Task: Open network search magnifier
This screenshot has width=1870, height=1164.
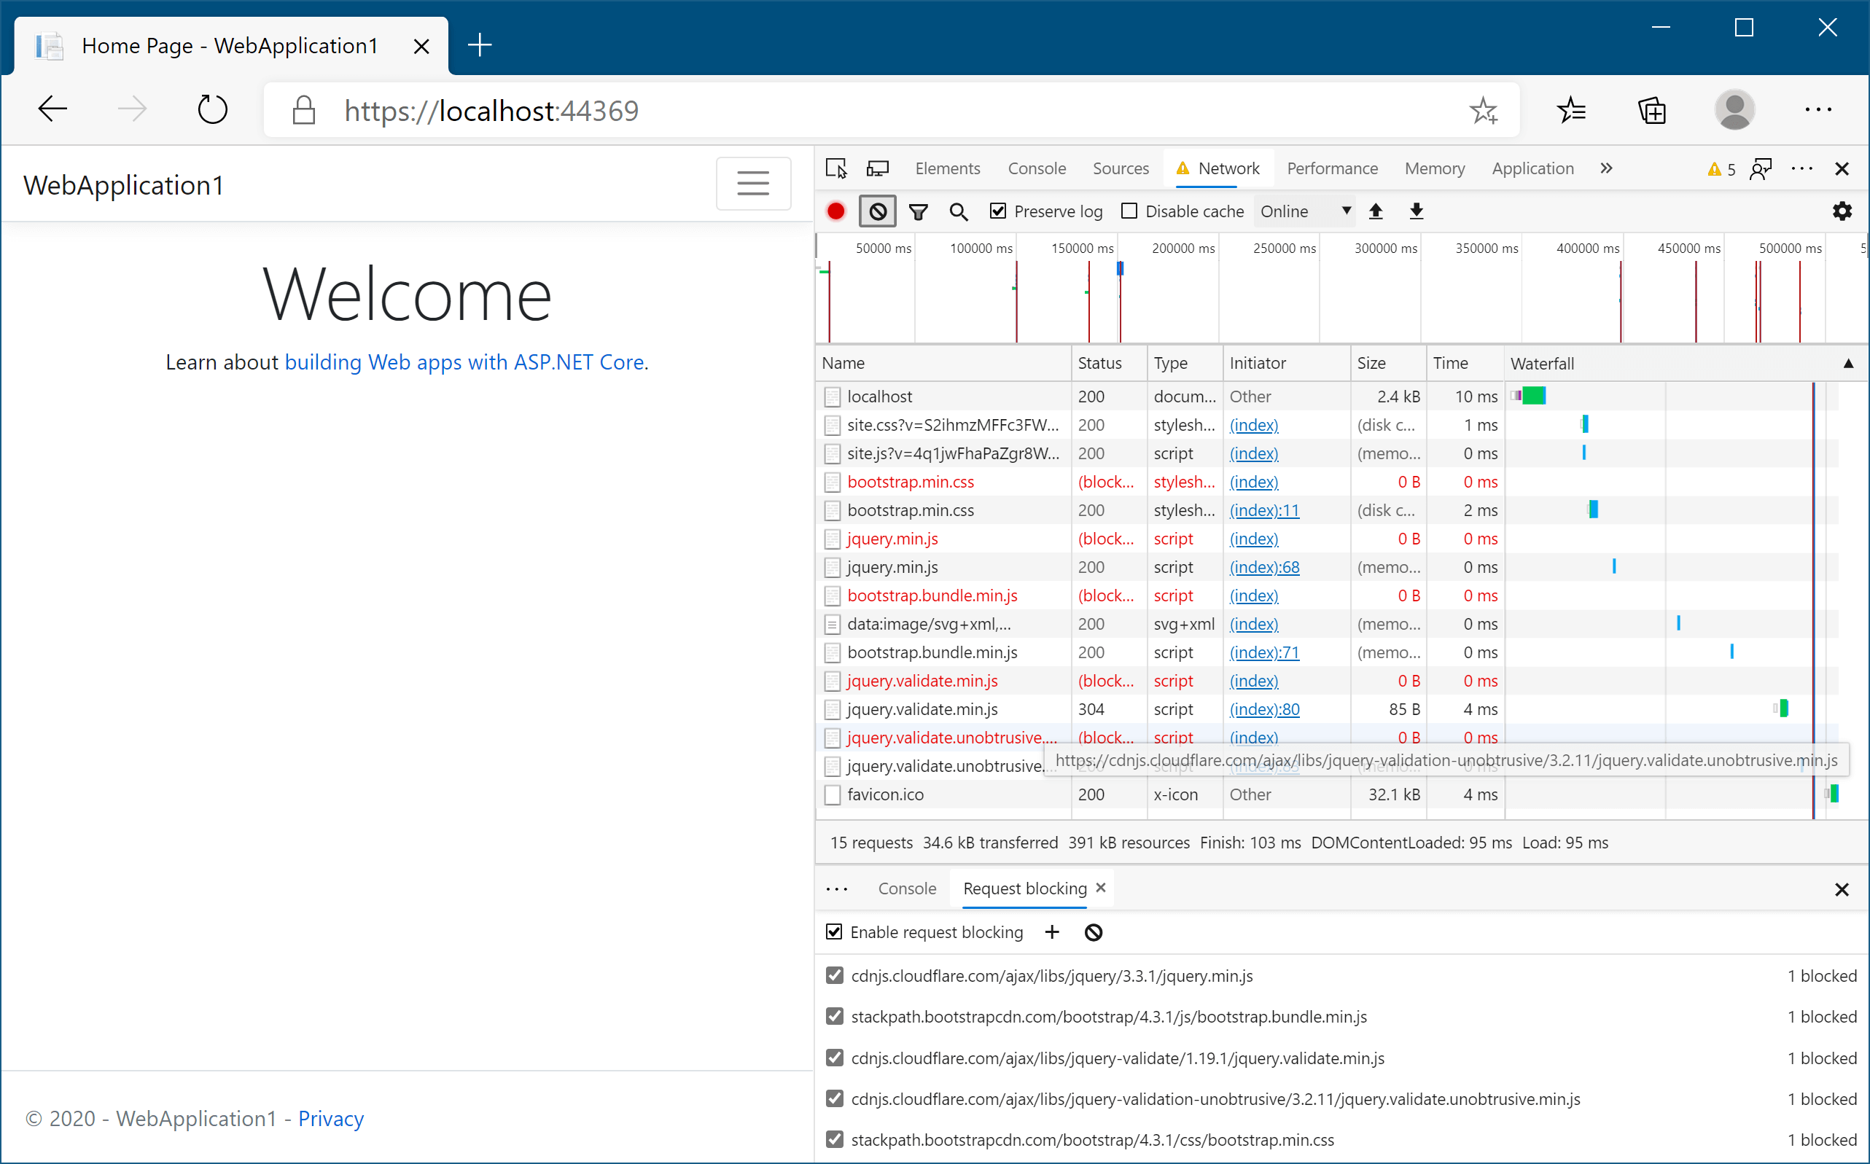Action: tap(959, 211)
